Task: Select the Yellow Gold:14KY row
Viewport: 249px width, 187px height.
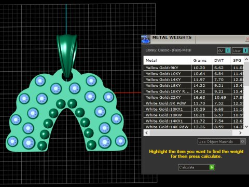Action: tap(193, 79)
